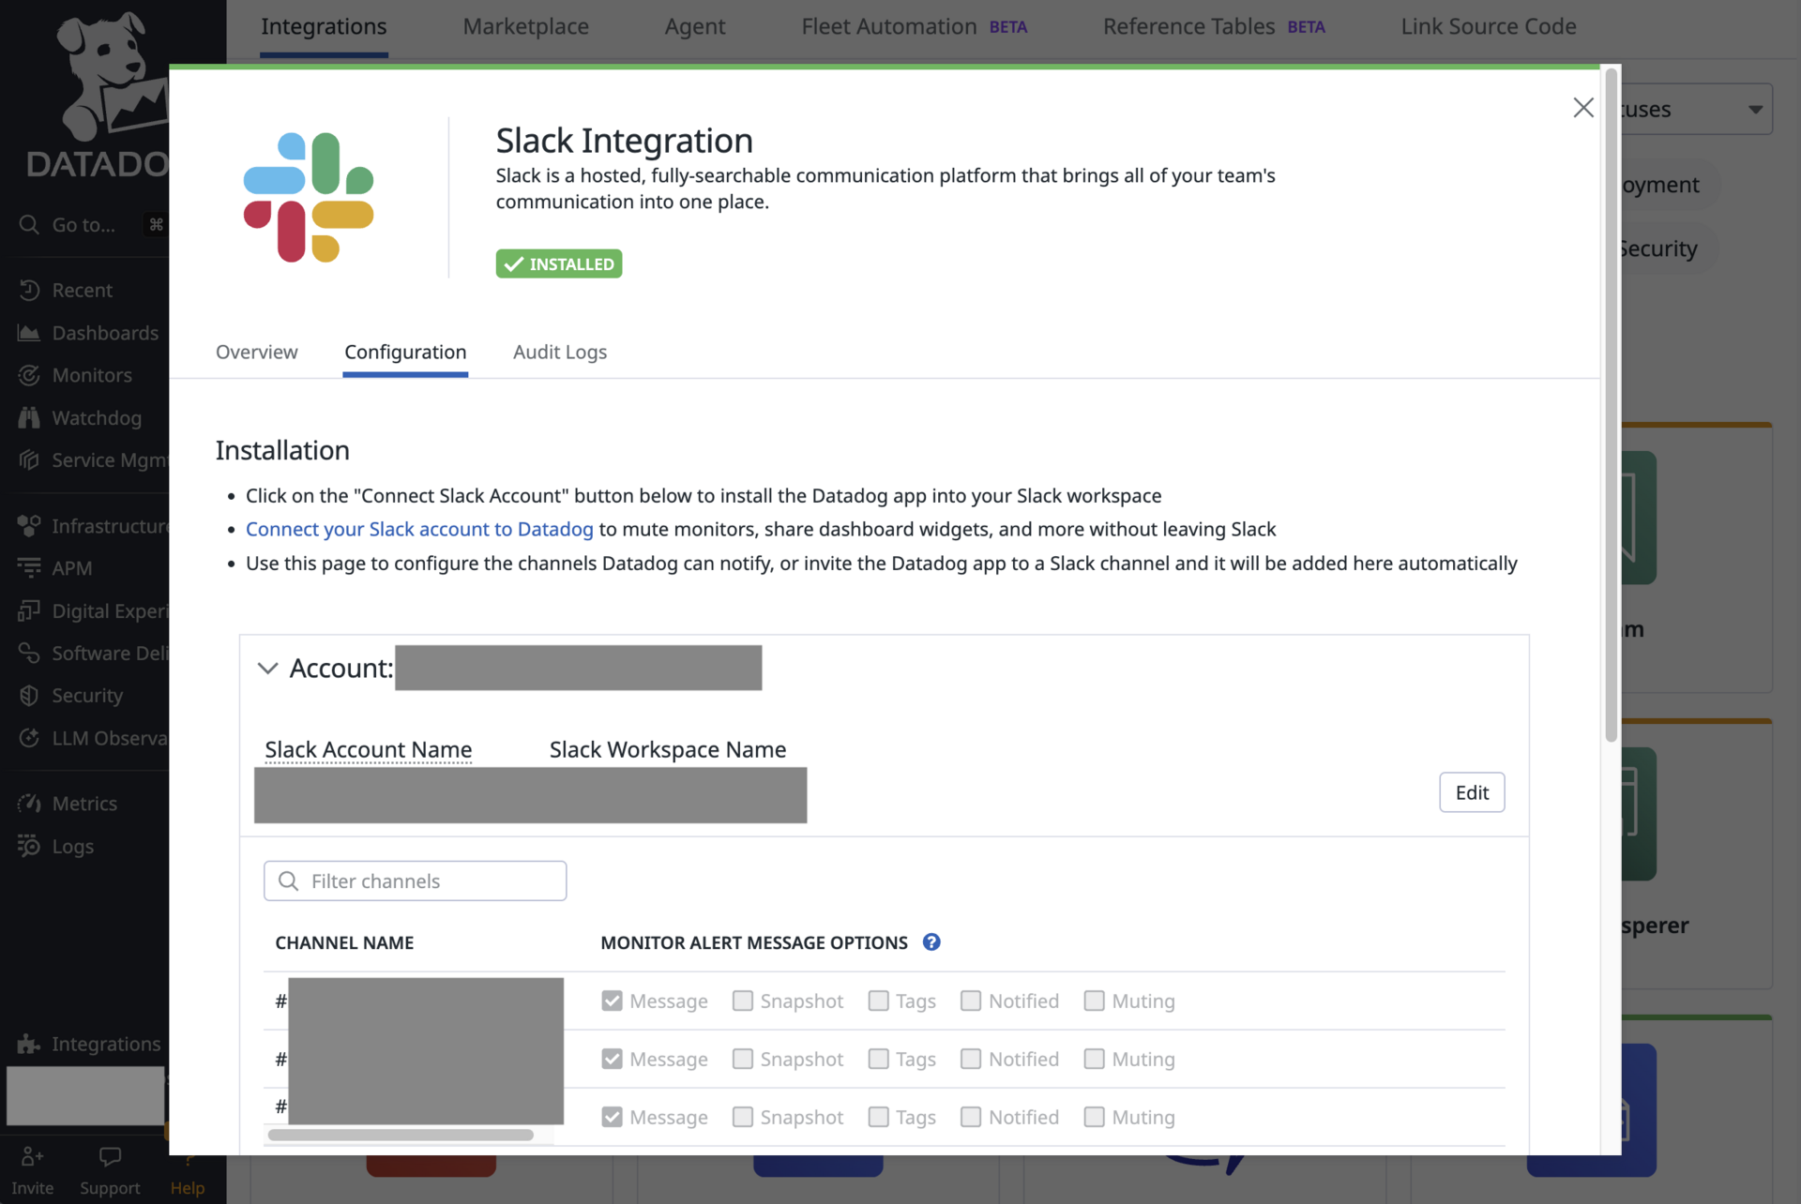Click the Metrics gauge icon
Viewport: 1801px width, 1204px height.
29,804
